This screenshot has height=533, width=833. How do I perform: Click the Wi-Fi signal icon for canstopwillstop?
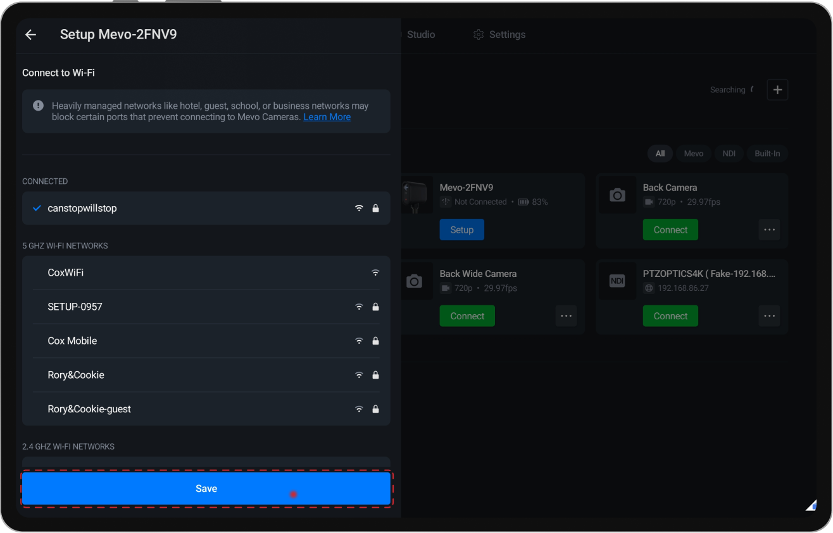click(x=359, y=208)
